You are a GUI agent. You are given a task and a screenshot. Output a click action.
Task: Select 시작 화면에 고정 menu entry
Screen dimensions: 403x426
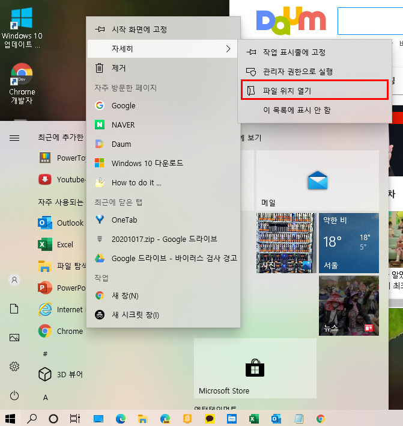coord(163,29)
